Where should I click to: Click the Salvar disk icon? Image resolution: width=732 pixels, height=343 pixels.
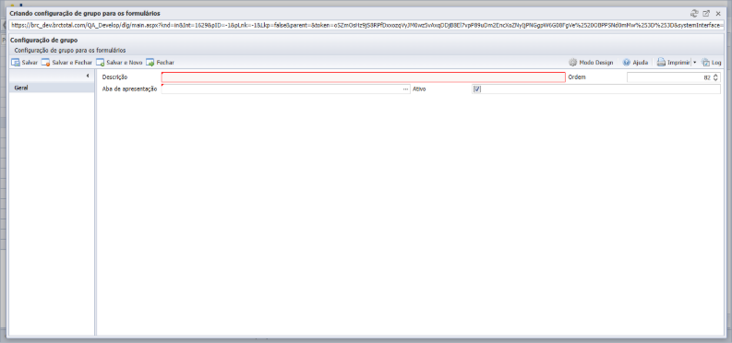point(16,63)
